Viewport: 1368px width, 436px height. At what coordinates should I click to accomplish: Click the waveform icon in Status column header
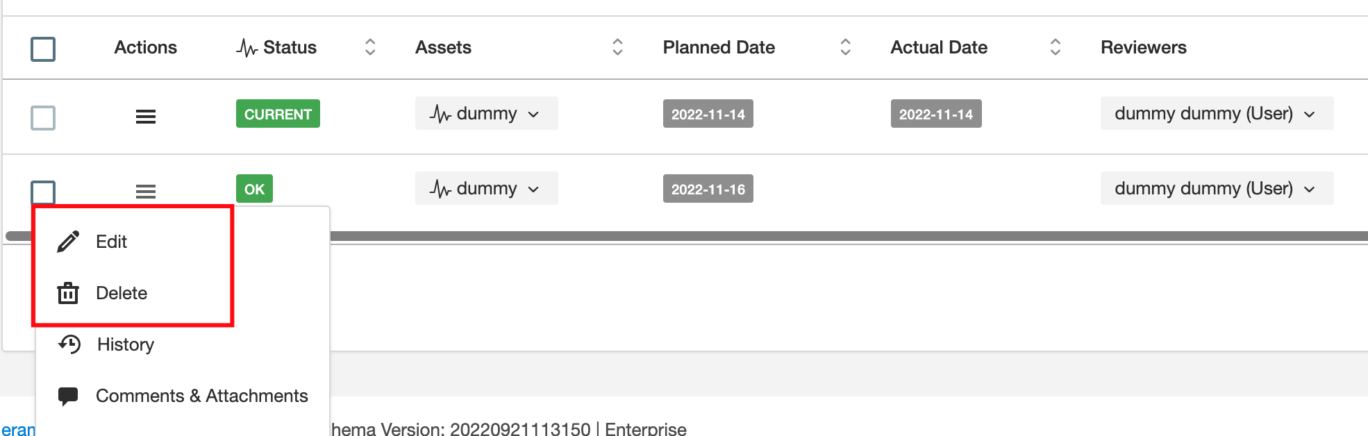pyautogui.click(x=247, y=47)
